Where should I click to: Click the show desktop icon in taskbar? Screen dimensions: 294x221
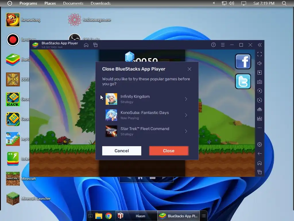click(x=90, y=216)
